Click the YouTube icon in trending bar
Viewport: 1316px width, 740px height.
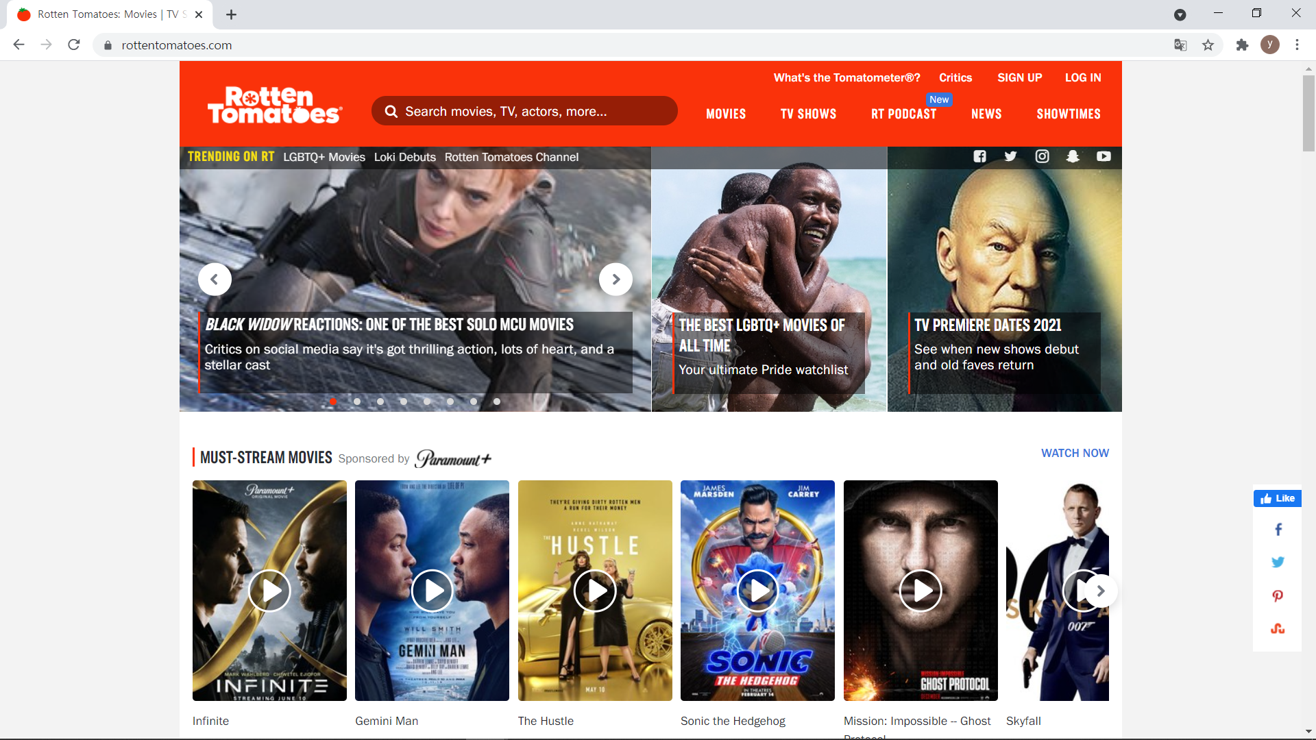[1104, 156]
